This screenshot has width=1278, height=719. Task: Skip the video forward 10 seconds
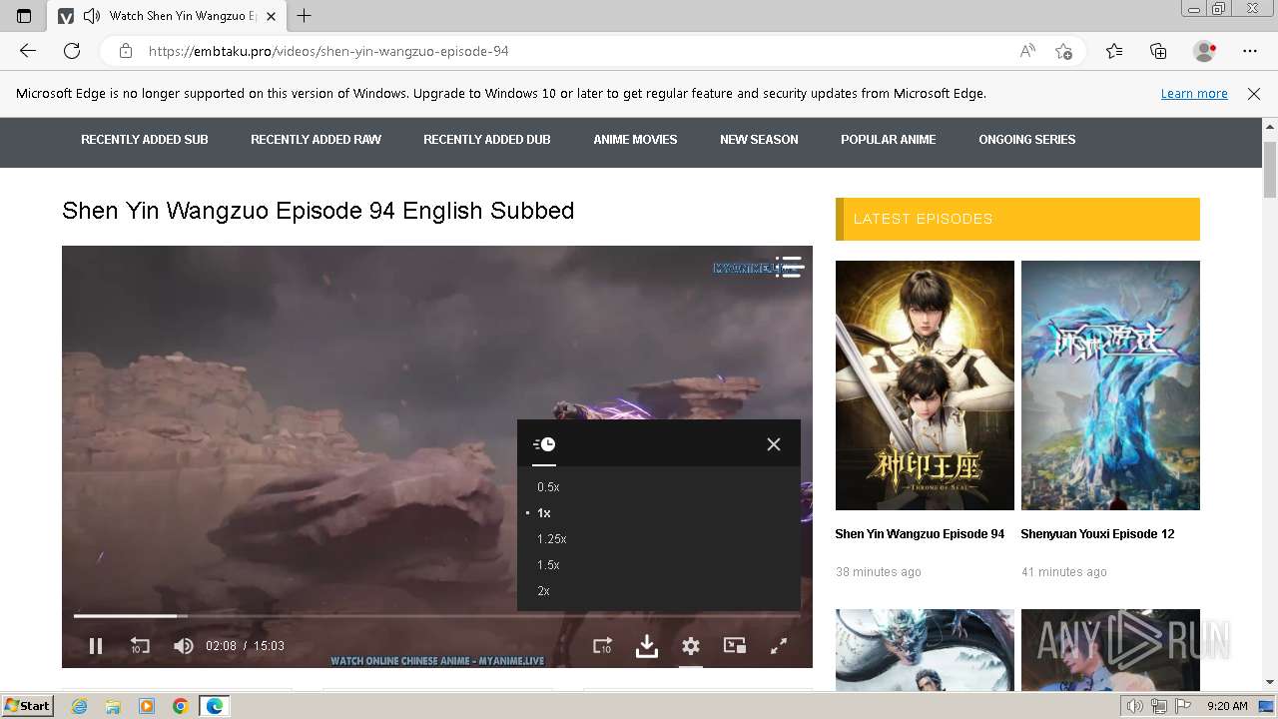pos(602,646)
